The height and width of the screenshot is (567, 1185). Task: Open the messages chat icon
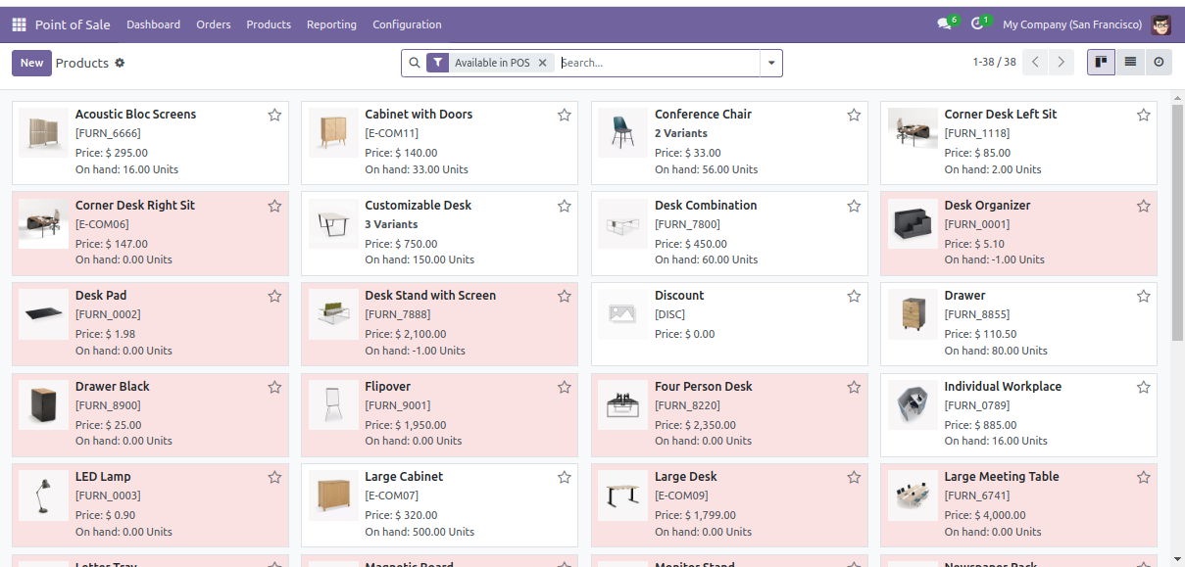tap(946, 24)
